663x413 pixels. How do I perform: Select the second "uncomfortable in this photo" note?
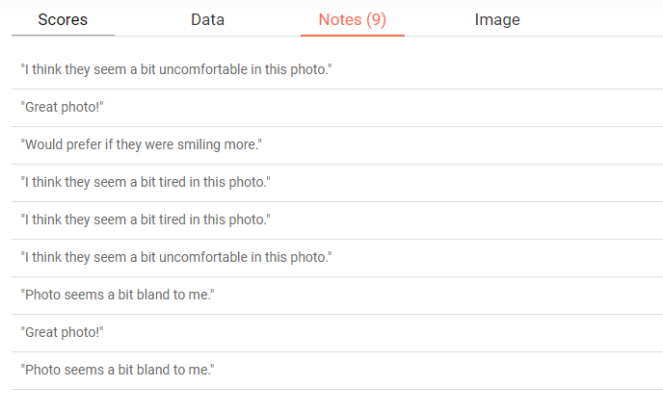coord(176,258)
